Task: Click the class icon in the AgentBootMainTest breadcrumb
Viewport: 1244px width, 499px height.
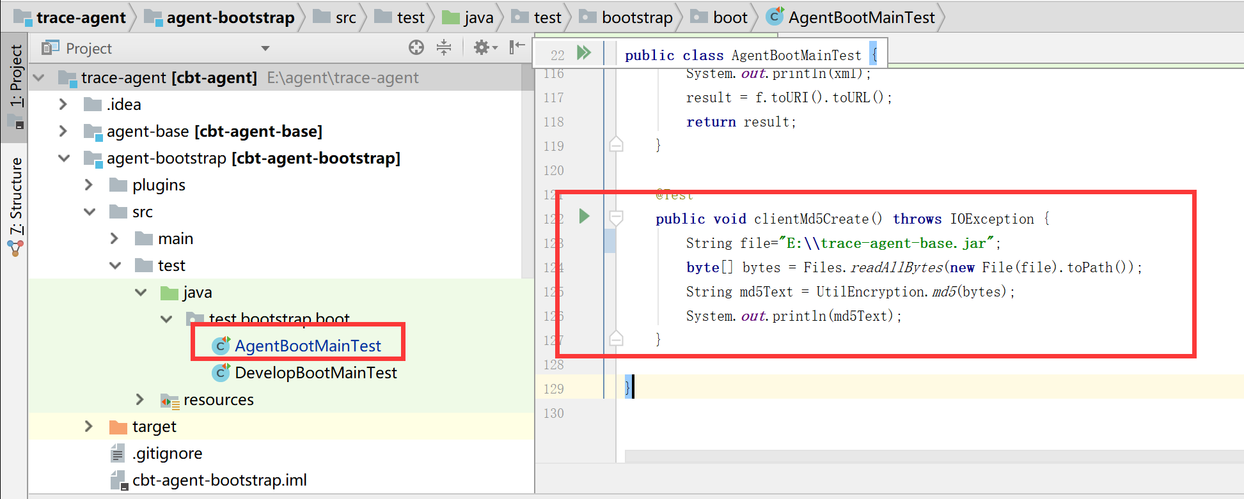Action: click(775, 16)
